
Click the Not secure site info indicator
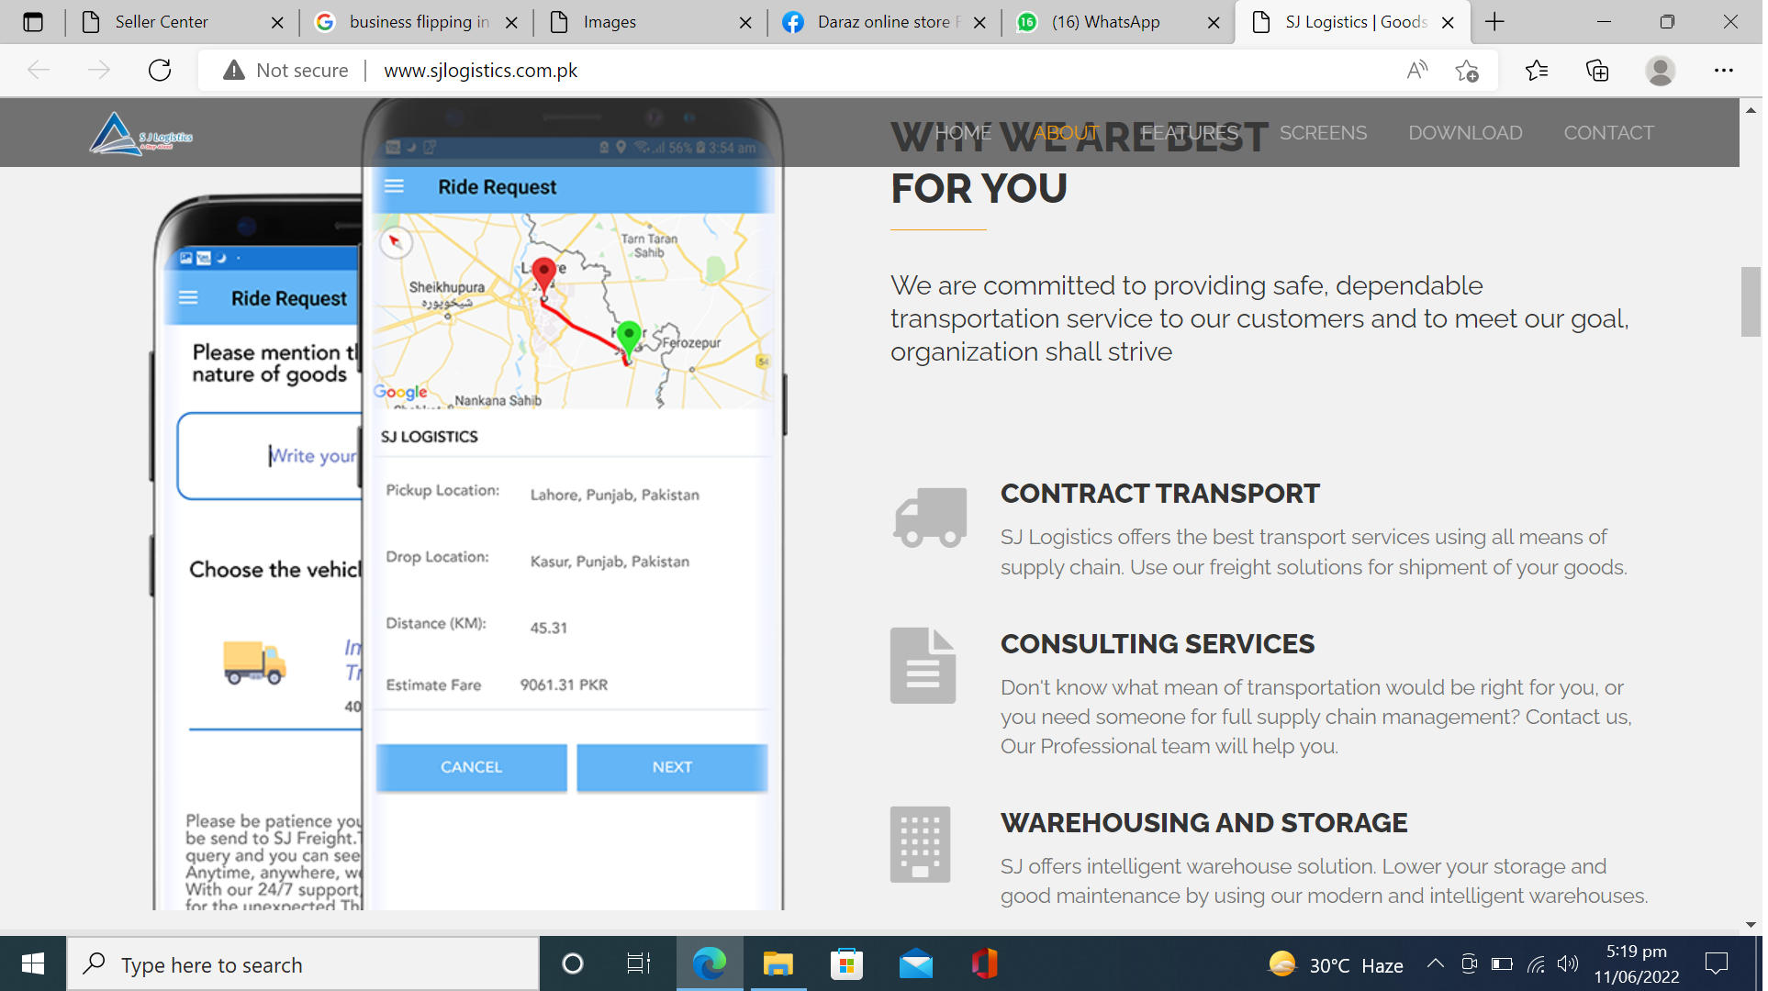point(285,71)
